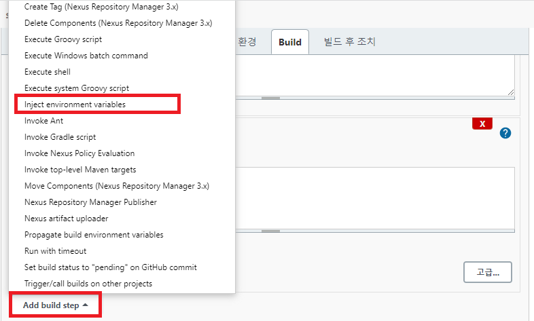Click inside the lower large text area

click(x=374, y=198)
